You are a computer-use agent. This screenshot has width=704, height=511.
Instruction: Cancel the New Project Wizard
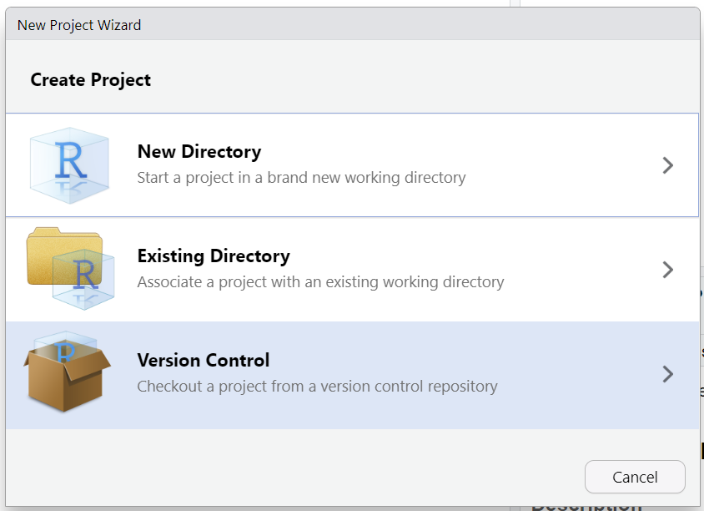coord(635,477)
